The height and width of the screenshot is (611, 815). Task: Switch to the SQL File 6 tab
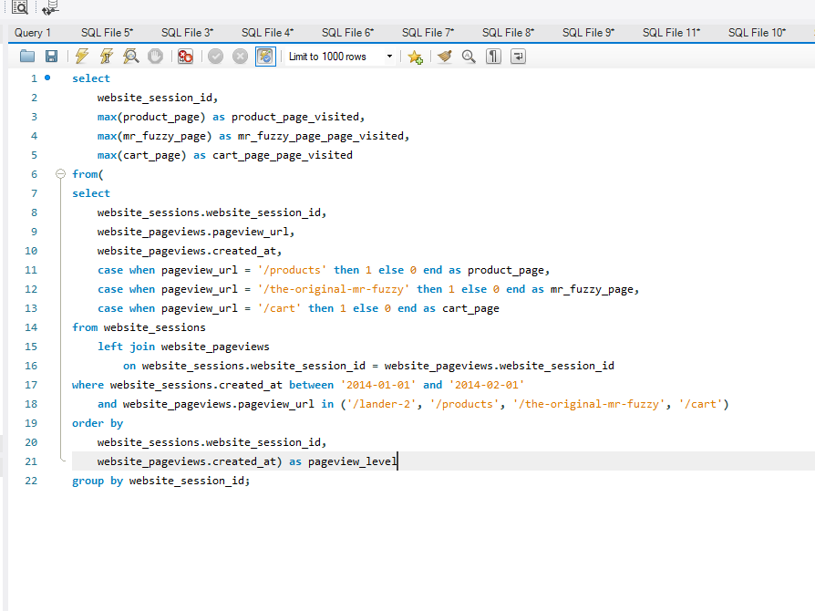pyautogui.click(x=347, y=33)
